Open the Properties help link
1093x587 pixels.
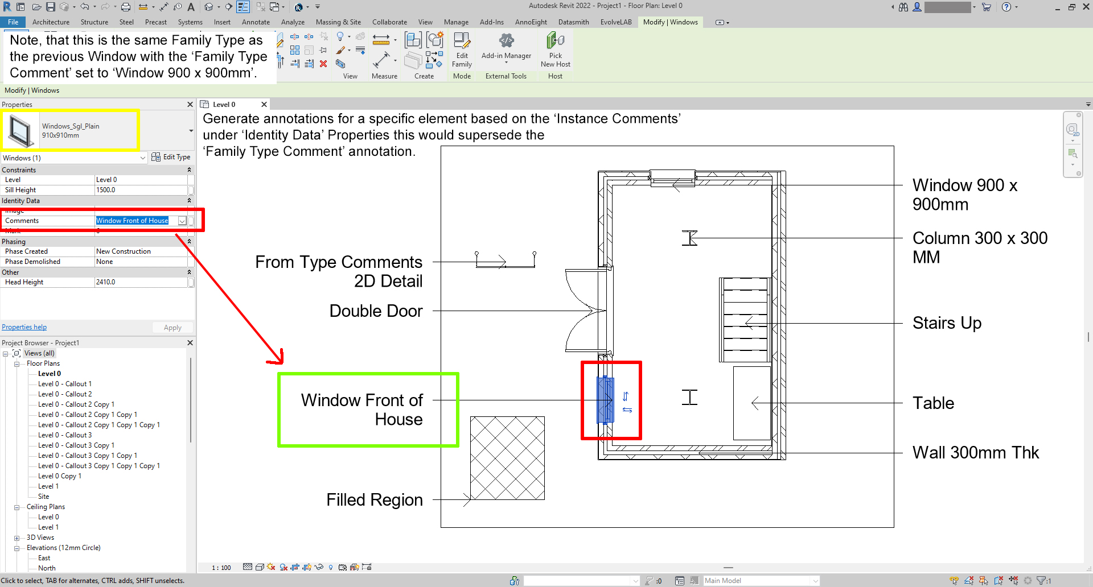click(x=24, y=327)
